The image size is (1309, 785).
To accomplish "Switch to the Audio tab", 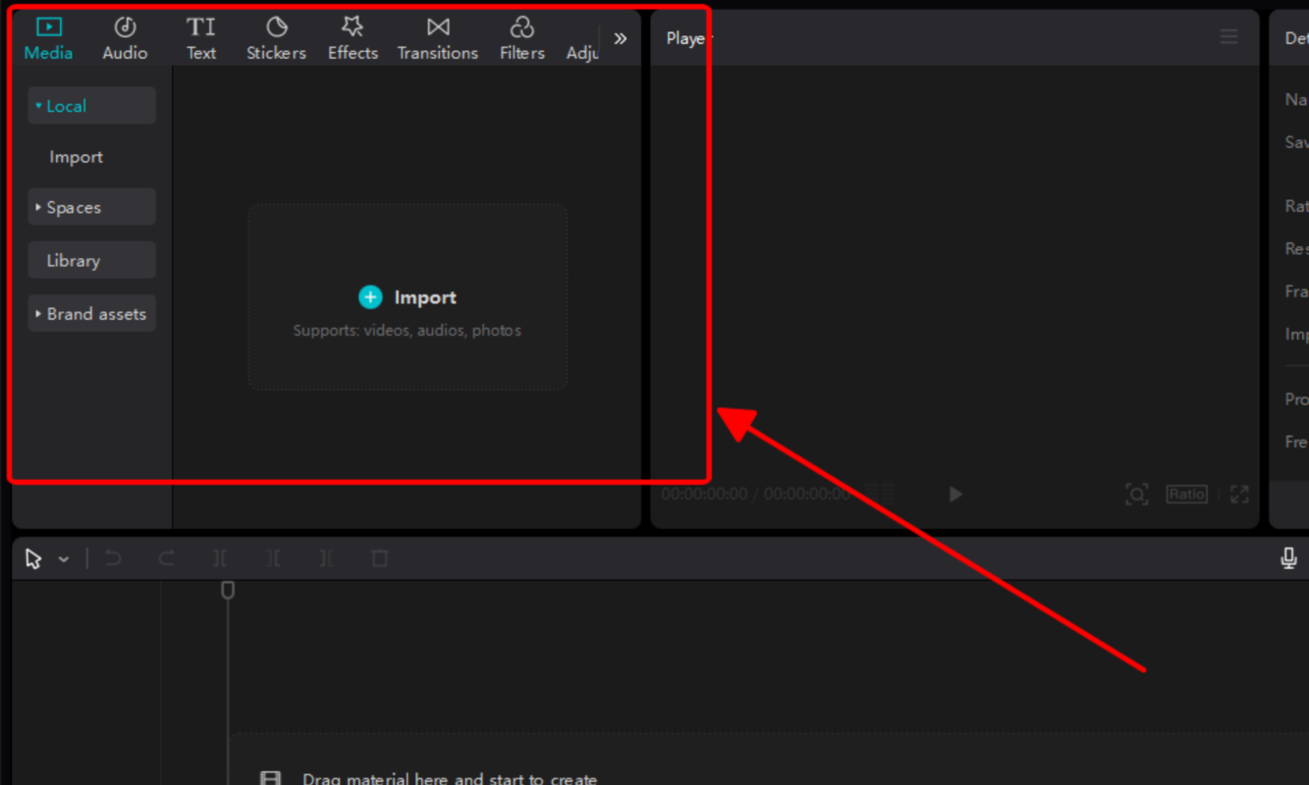I will [x=125, y=39].
